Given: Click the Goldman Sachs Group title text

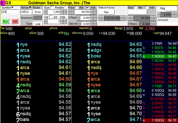Looking at the screenshot, I should point(59,3).
